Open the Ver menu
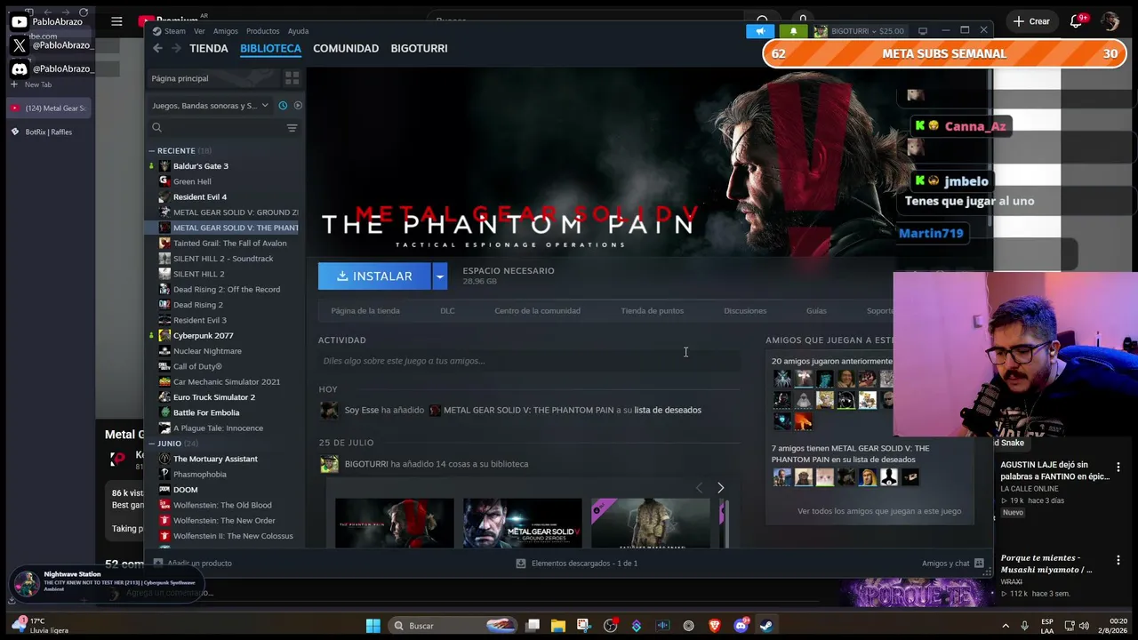This screenshot has width=1138, height=640. (x=199, y=31)
